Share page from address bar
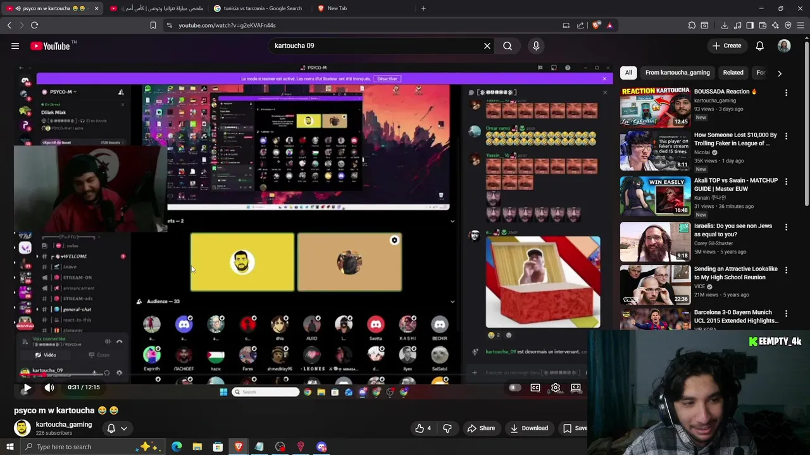This screenshot has width=810, height=455. (580, 25)
